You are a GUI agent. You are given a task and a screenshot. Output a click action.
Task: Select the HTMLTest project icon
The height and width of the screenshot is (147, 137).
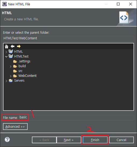point(11,56)
